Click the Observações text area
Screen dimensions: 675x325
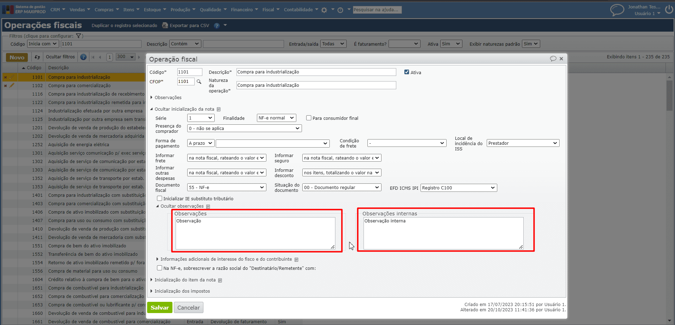[x=255, y=233]
